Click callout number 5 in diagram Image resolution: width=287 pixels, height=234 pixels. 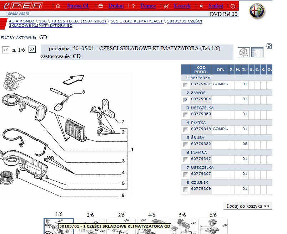(123, 183)
